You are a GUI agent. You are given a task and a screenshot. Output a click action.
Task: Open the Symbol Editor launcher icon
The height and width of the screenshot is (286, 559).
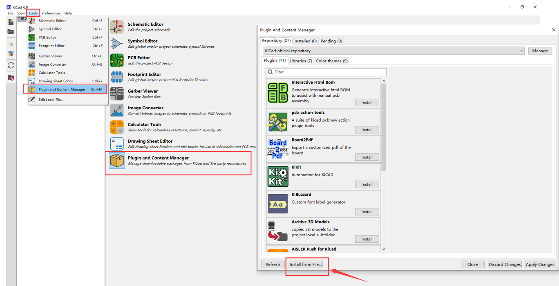coord(117,44)
